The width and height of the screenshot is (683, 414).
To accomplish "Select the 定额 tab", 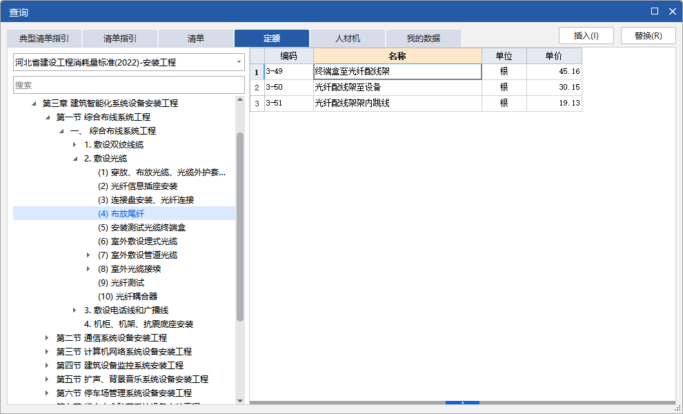I will point(272,39).
